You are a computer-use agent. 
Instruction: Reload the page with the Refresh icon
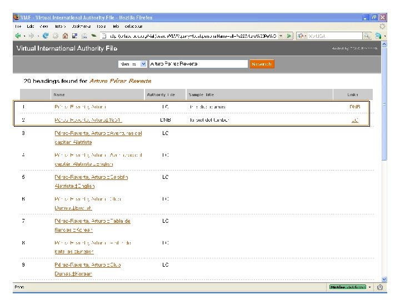[x=46, y=36]
